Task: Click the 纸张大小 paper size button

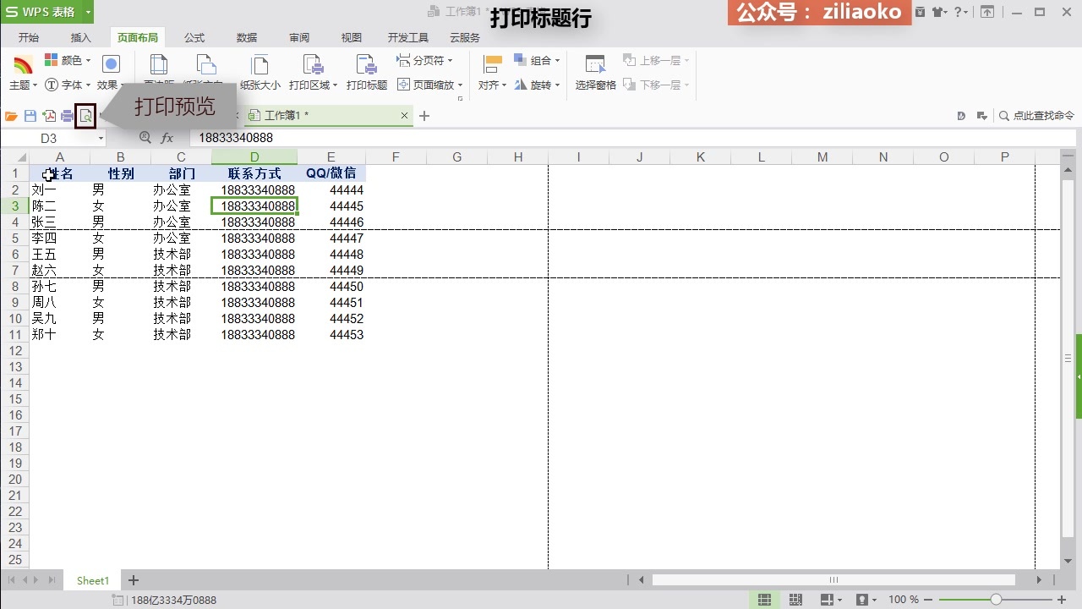Action: click(260, 74)
